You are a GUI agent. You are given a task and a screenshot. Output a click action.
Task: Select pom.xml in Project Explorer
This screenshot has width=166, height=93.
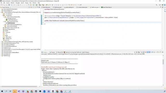tap(7, 40)
